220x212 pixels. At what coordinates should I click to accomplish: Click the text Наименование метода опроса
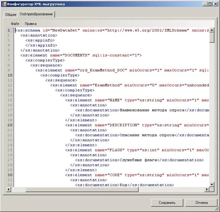[152, 110]
